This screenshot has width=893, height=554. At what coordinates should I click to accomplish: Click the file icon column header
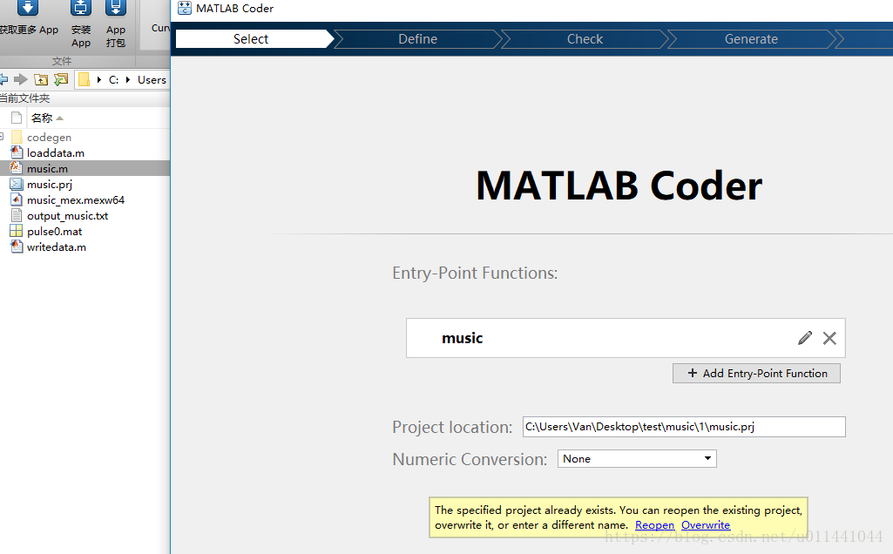pos(17,118)
